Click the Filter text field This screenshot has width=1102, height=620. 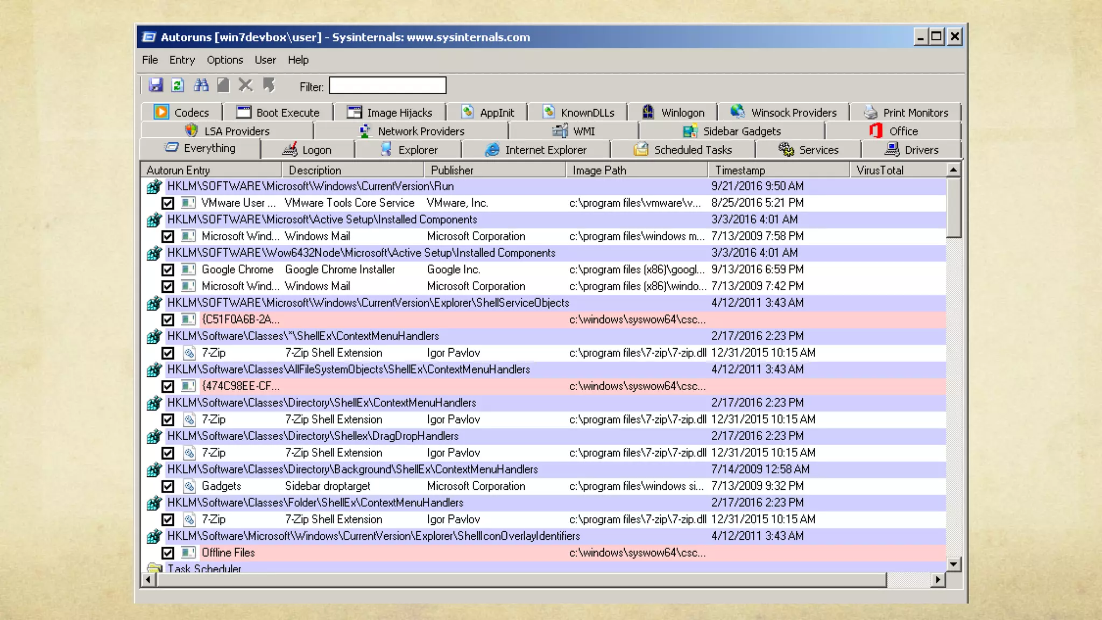point(387,86)
